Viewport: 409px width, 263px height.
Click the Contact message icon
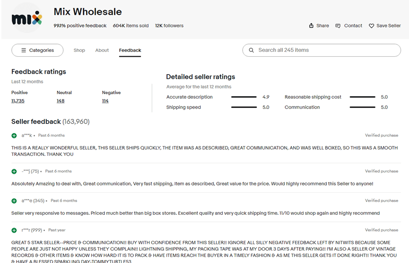coord(338,26)
